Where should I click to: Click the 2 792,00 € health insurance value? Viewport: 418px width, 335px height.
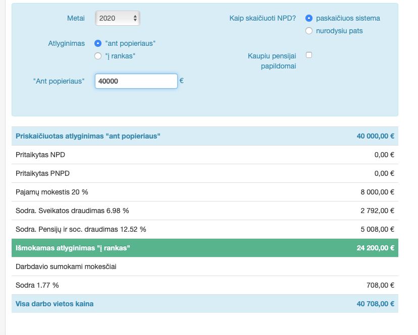click(x=377, y=211)
